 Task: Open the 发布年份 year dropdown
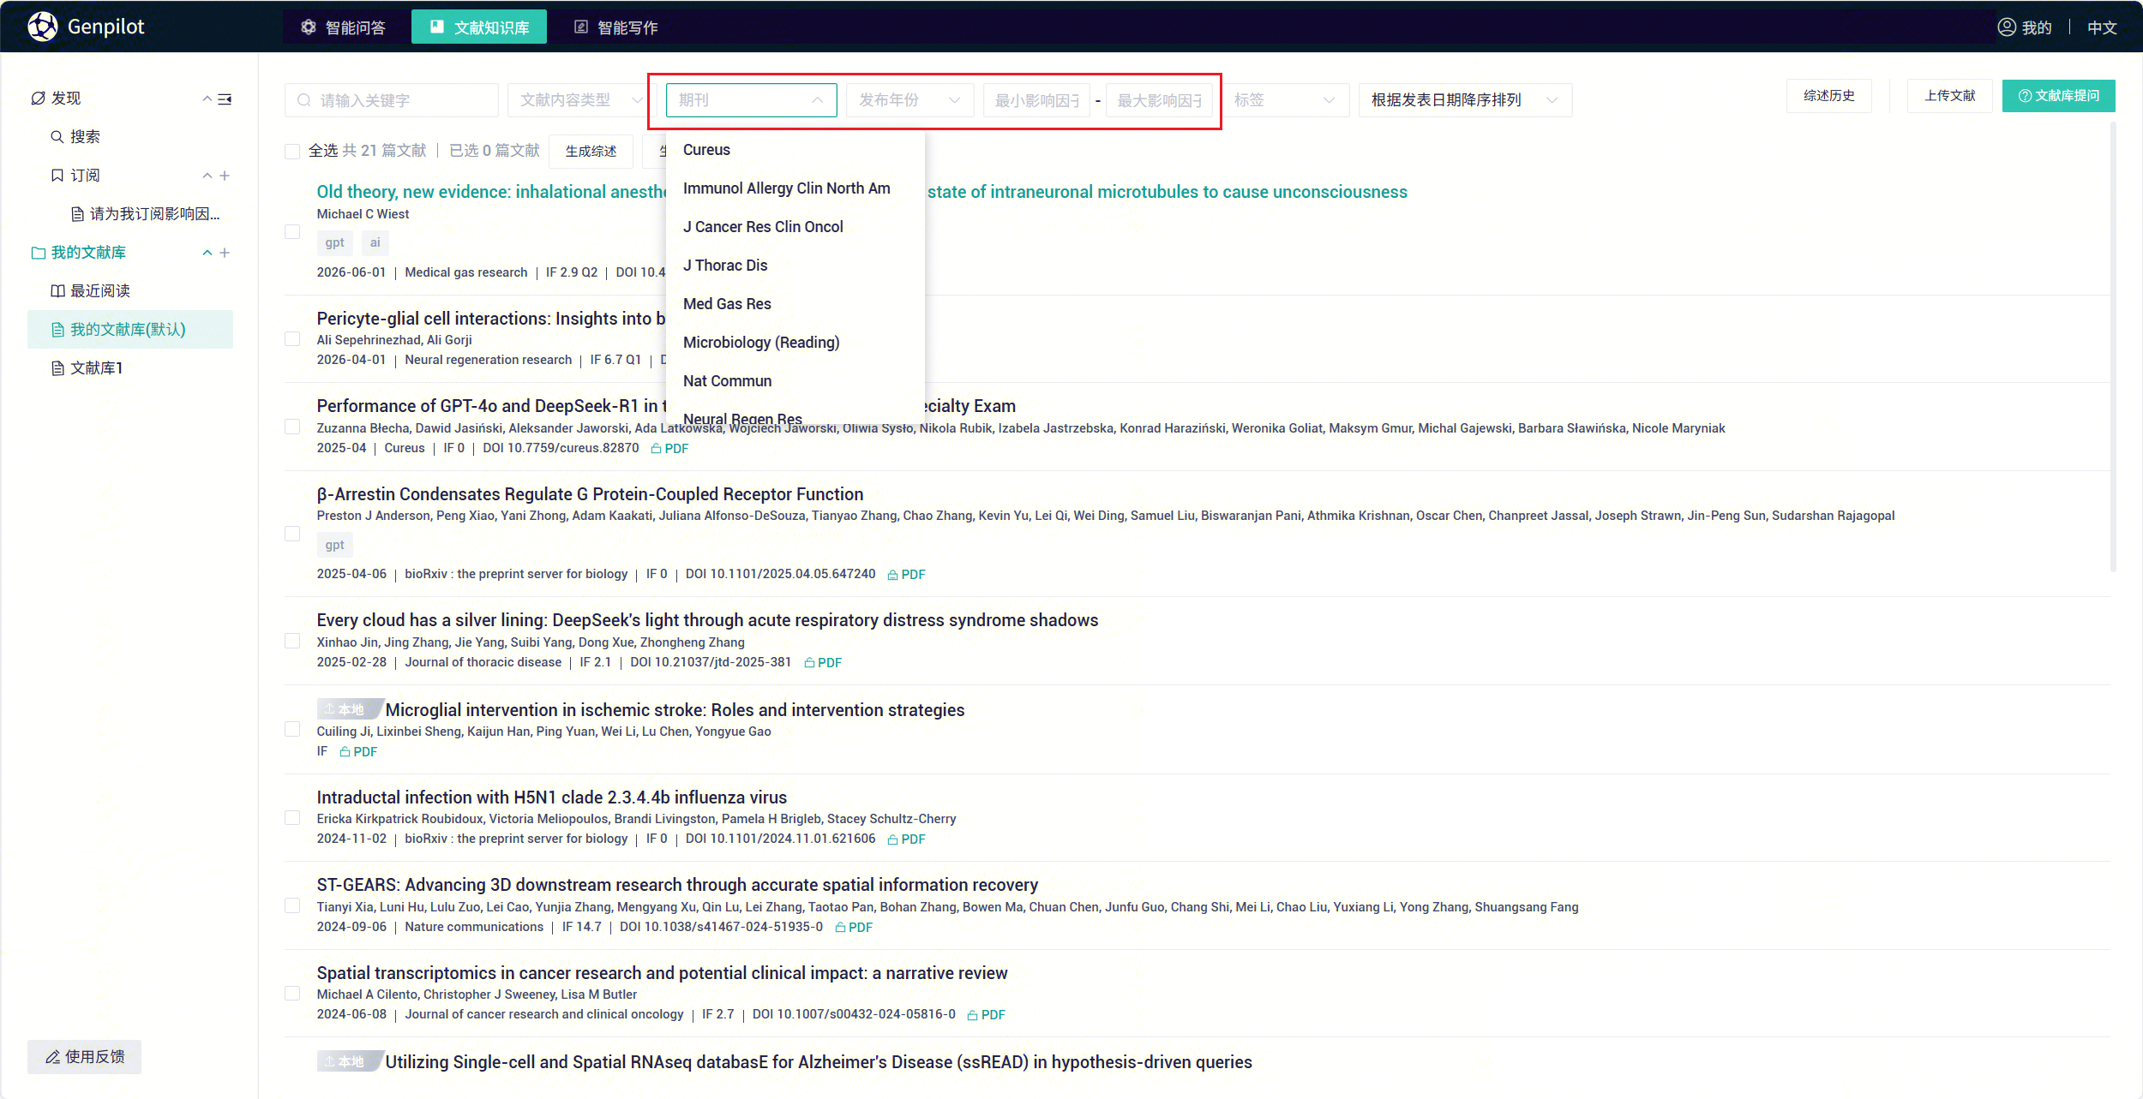909,100
